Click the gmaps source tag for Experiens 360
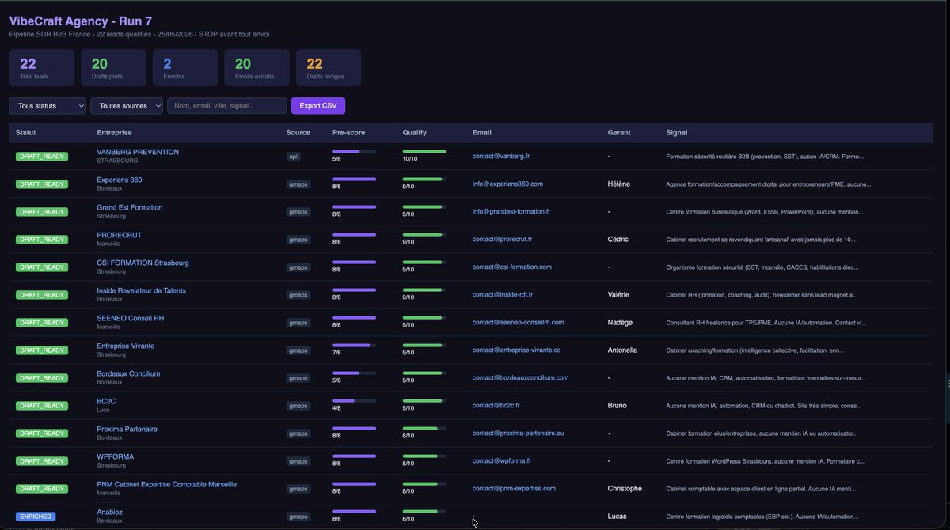Image resolution: width=950 pixels, height=530 pixels. coord(298,184)
